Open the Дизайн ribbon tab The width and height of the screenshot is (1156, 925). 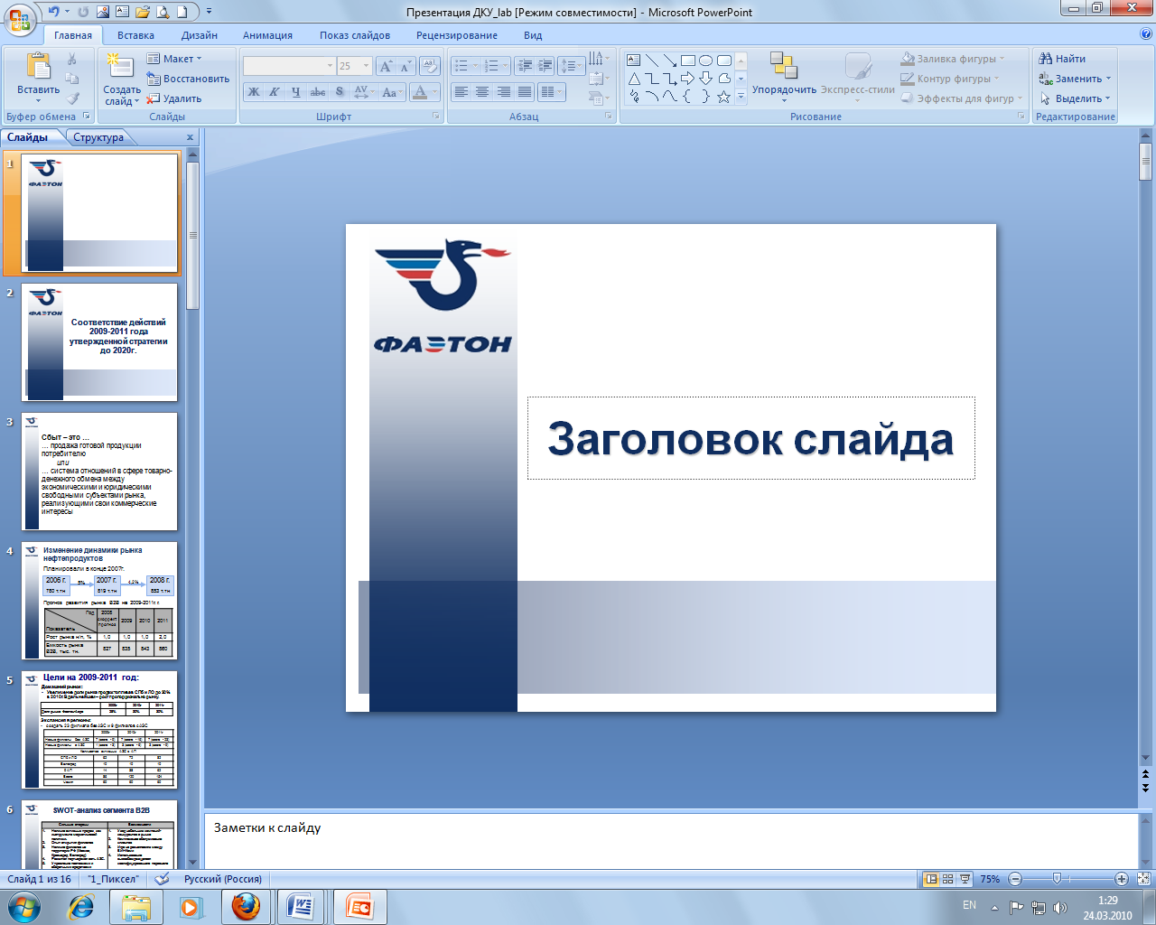tap(200, 35)
